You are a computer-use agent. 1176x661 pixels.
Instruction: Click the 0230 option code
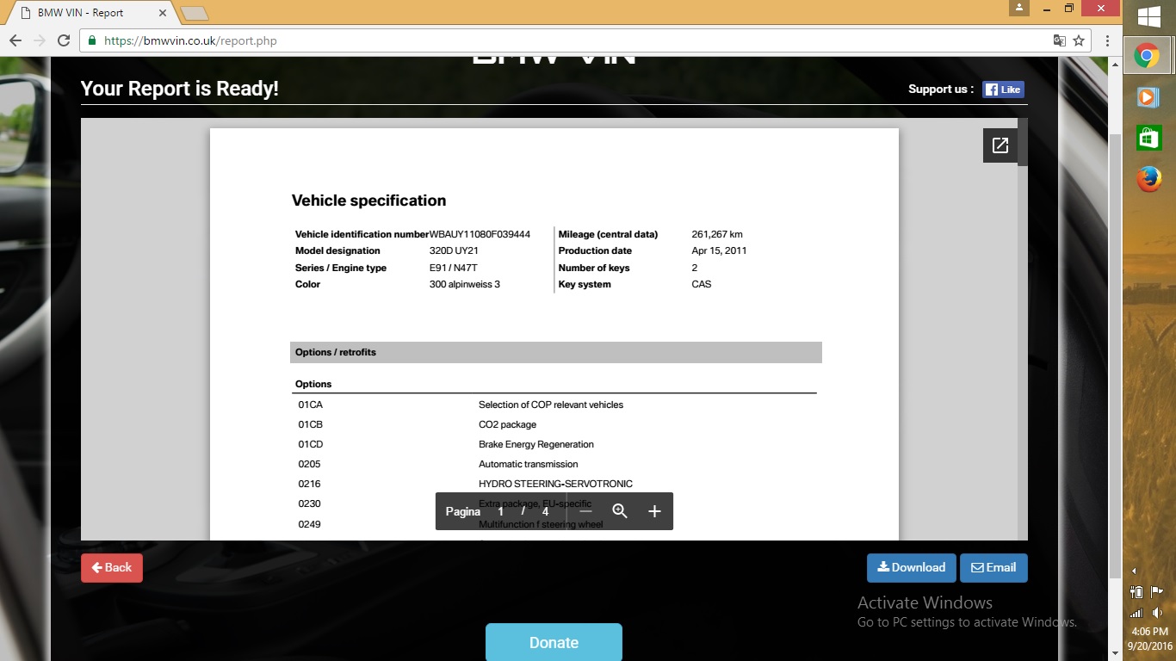point(310,503)
